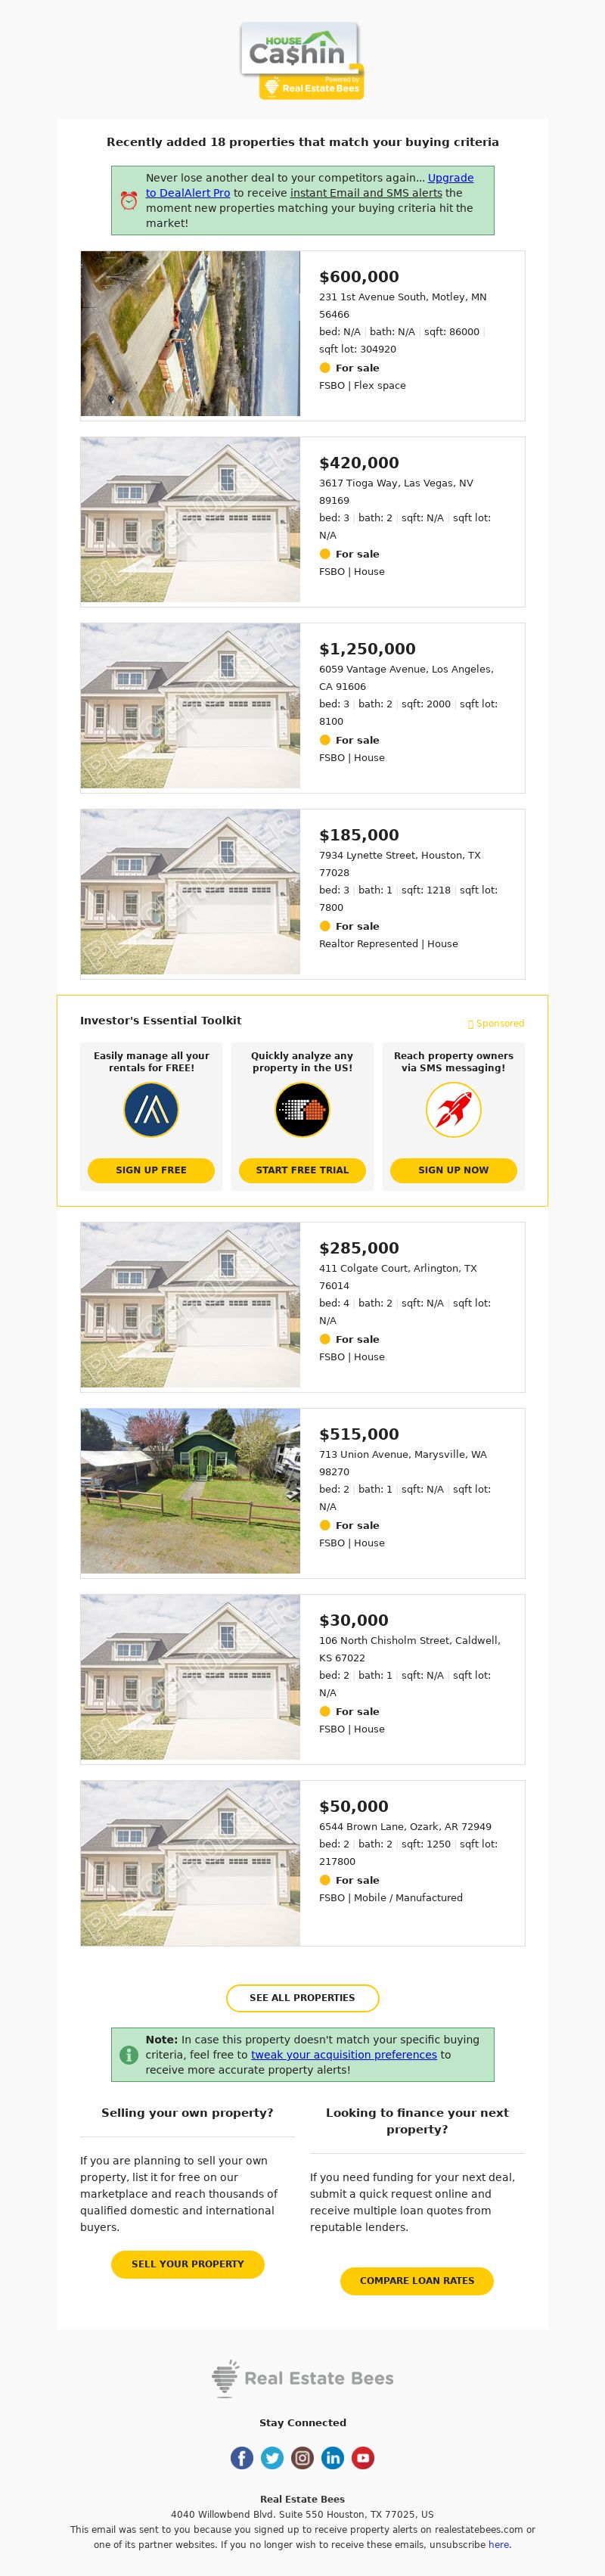Open the tweak your acquisition preferences link

click(x=344, y=2054)
